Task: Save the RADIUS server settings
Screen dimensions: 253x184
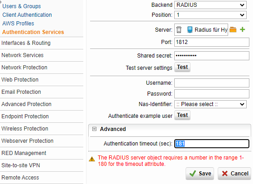Action: [200, 174]
